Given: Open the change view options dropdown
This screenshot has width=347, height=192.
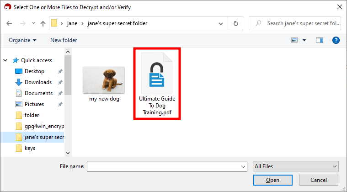Looking at the screenshot, I should (x=305, y=40).
